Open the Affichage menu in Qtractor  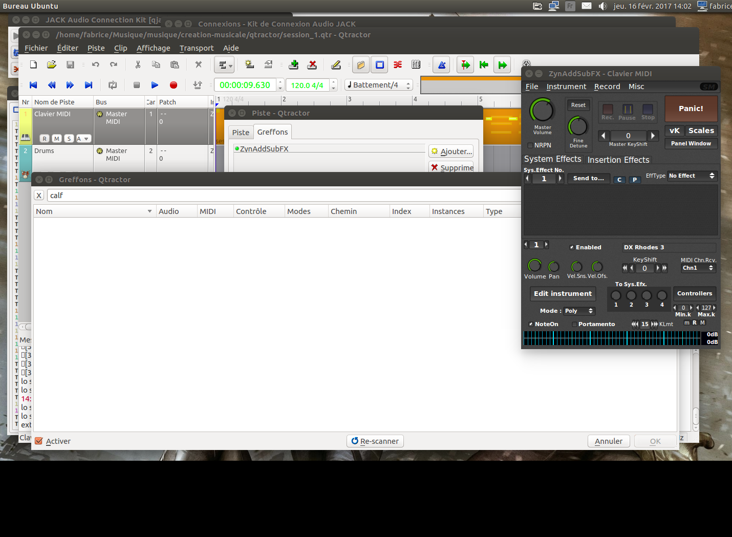154,48
